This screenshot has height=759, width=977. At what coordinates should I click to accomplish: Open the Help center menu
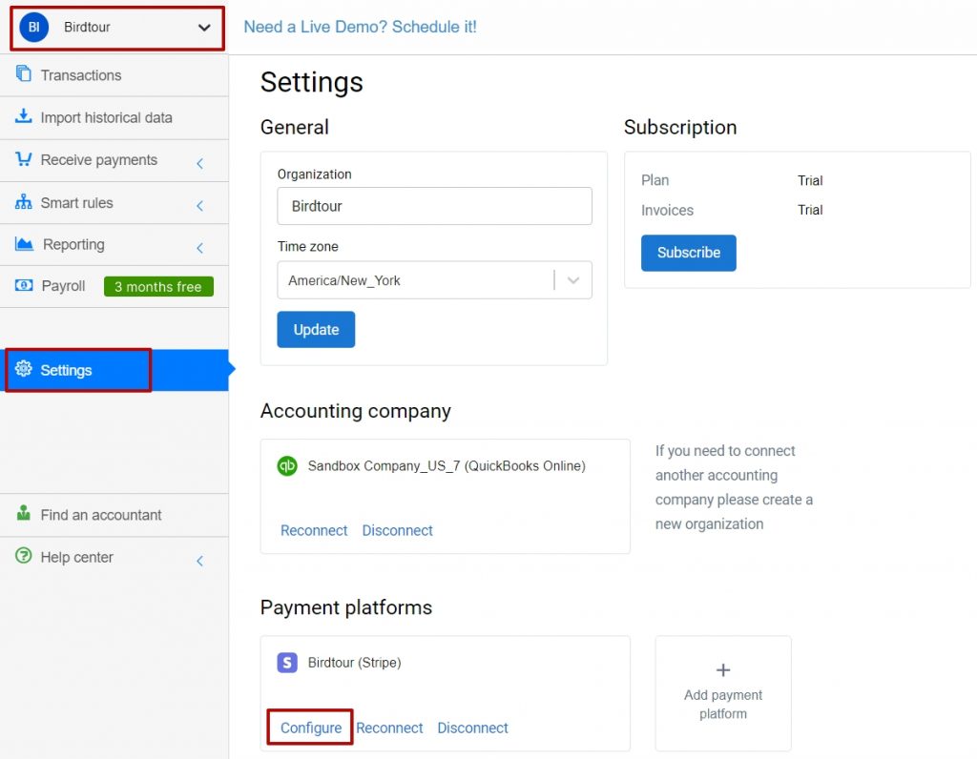pos(114,557)
